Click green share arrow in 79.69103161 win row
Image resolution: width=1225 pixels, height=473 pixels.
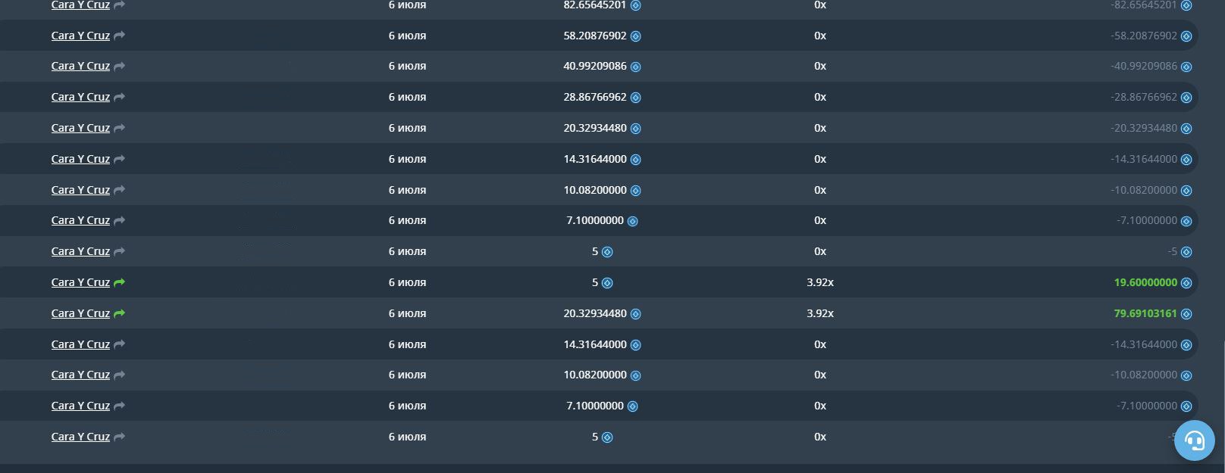119,313
